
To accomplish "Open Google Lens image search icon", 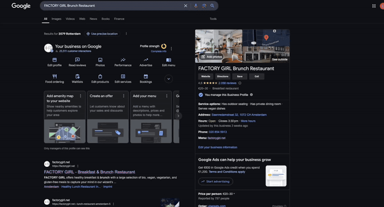I will coord(204,6).
